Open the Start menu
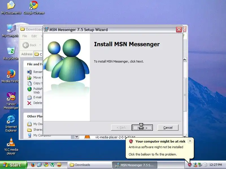 (x=13, y=165)
